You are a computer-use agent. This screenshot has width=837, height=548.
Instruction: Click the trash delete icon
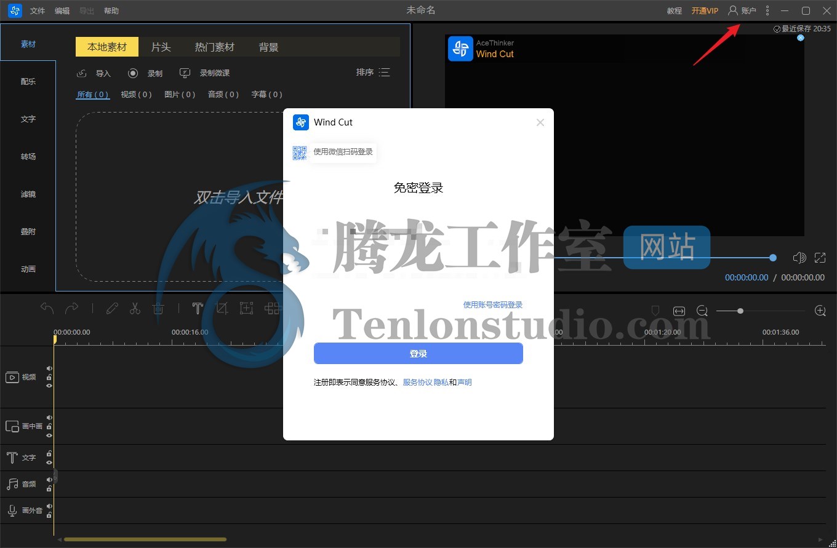(158, 308)
